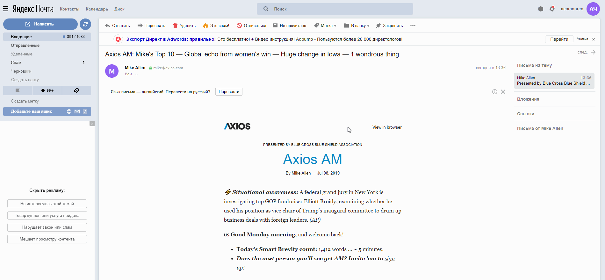The height and width of the screenshot is (280, 605).
Task: Mark as unread Не прочитано
Action: pos(290,25)
